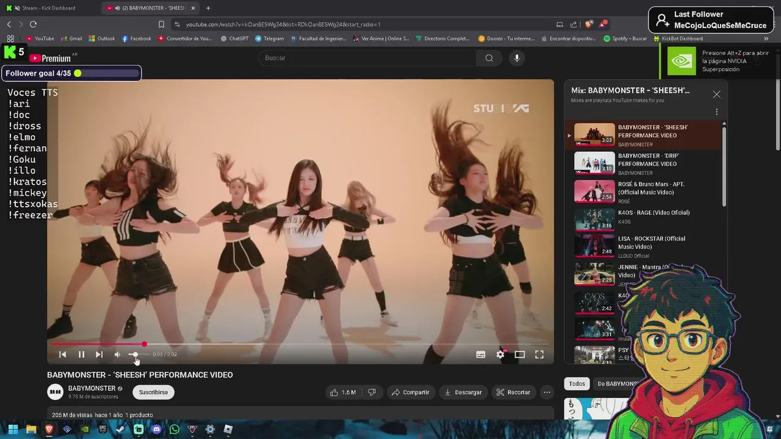This screenshot has width=781, height=439.
Task: Open WhatsApp from the taskbar
Action: pos(175,429)
